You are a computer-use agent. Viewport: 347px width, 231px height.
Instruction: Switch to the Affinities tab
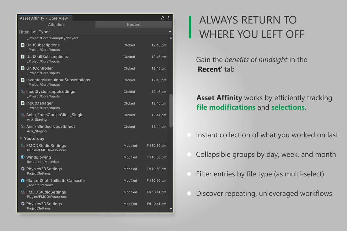(56, 25)
